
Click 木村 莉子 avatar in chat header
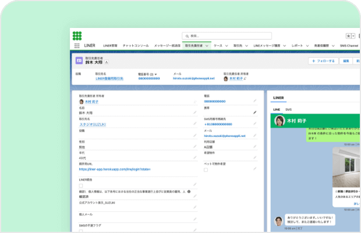[x=278, y=121]
